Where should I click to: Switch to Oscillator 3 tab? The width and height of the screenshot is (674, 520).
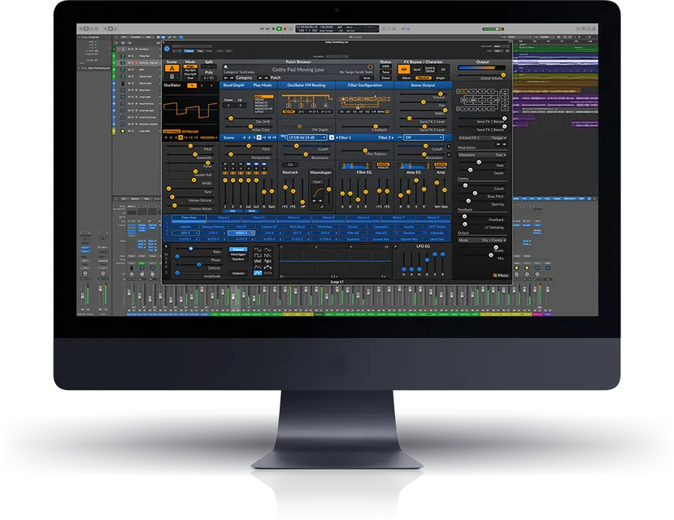tap(211, 85)
